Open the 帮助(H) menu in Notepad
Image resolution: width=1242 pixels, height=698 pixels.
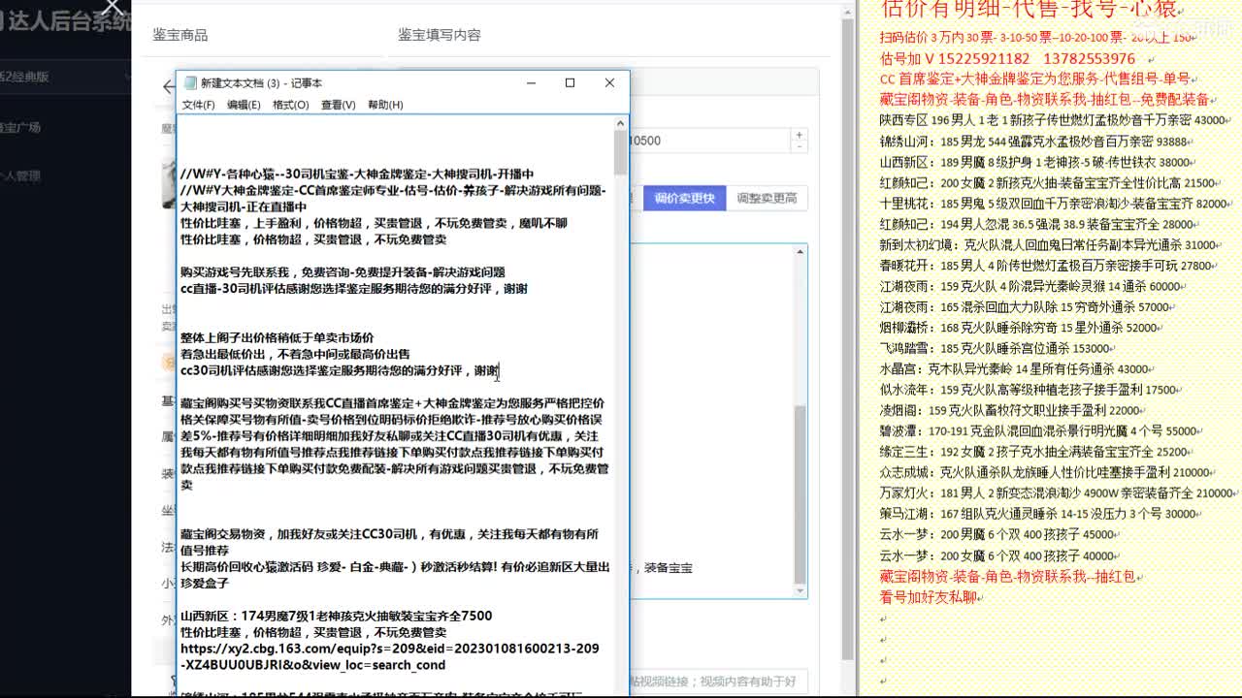tap(385, 105)
